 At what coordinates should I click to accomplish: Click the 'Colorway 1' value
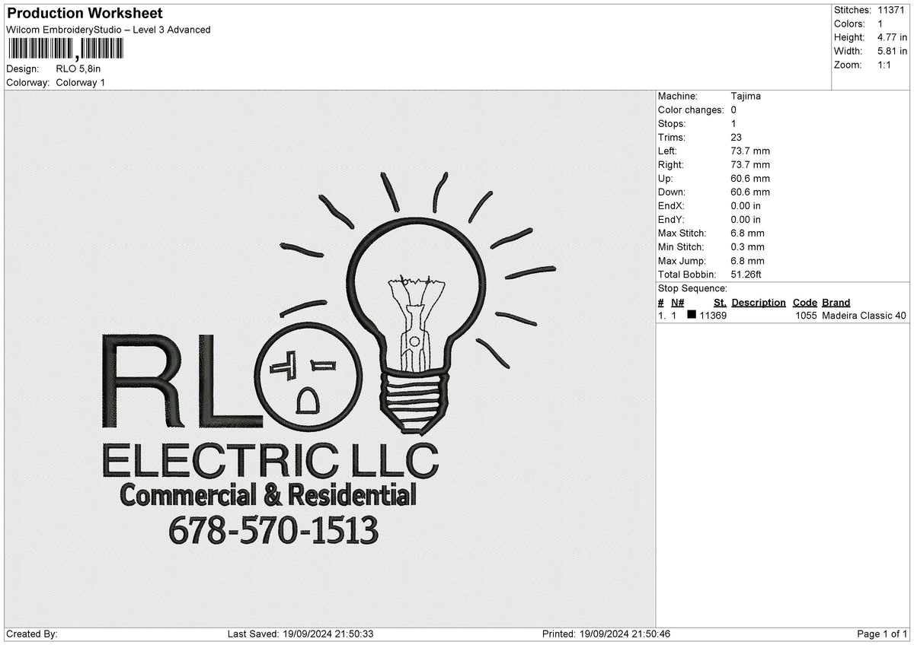pos(81,82)
